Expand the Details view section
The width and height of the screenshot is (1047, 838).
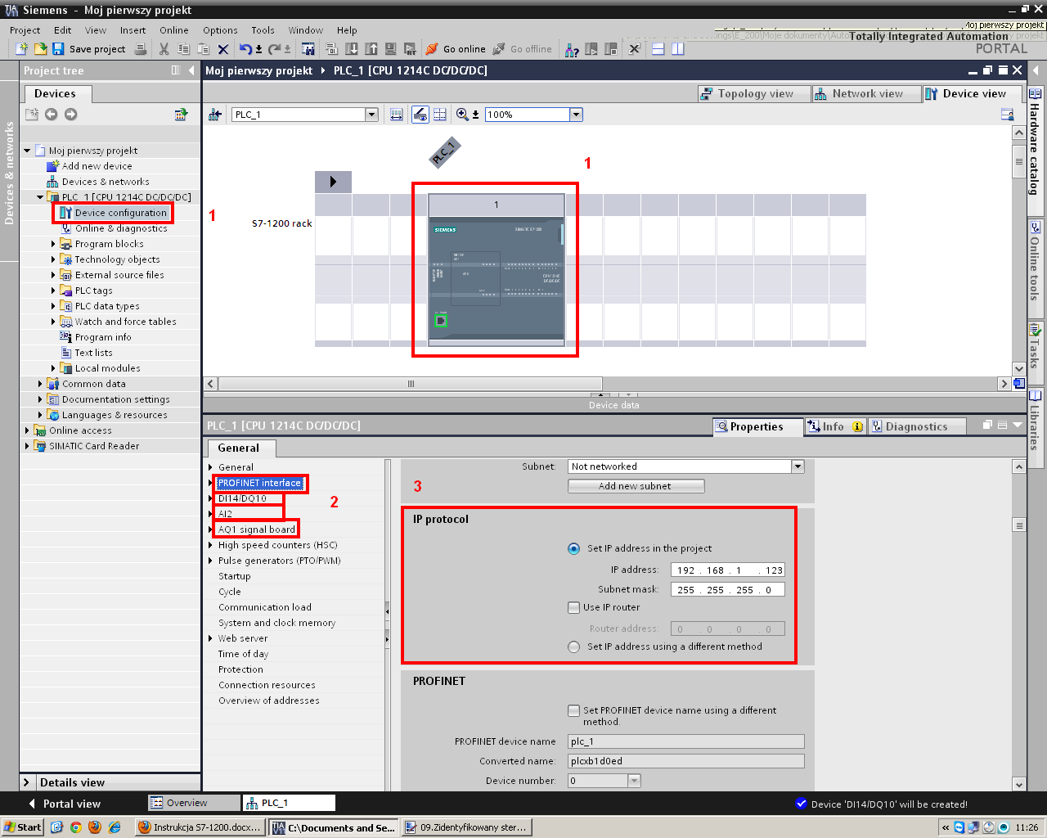point(26,782)
